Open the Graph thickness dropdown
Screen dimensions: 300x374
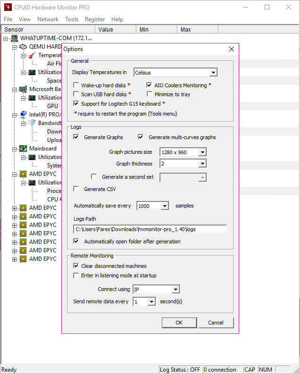tap(202, 164)
